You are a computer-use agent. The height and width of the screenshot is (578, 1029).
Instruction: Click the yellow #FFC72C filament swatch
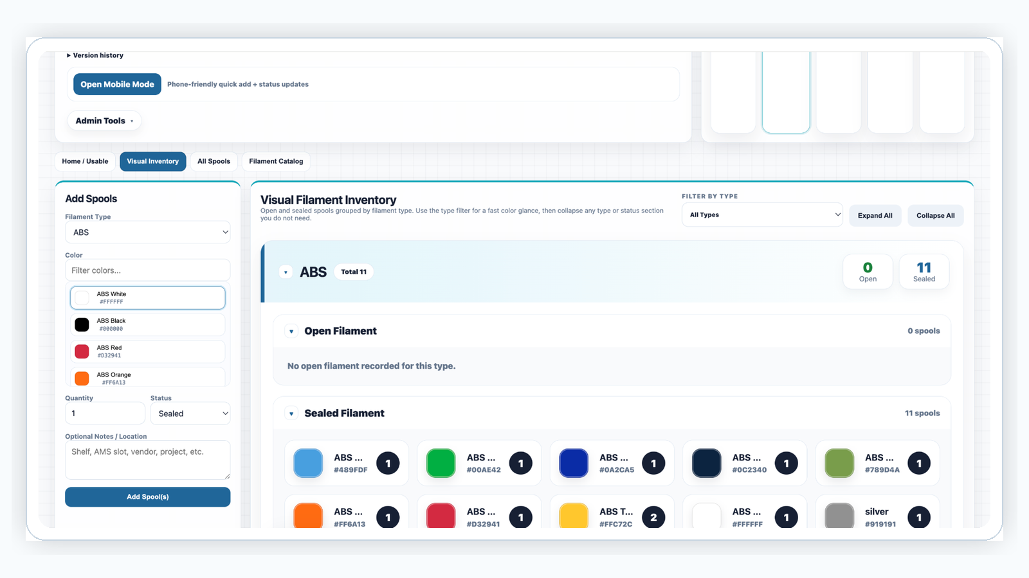[574, 516]
